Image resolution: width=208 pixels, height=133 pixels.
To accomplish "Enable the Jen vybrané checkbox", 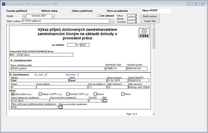I will 99,16.
